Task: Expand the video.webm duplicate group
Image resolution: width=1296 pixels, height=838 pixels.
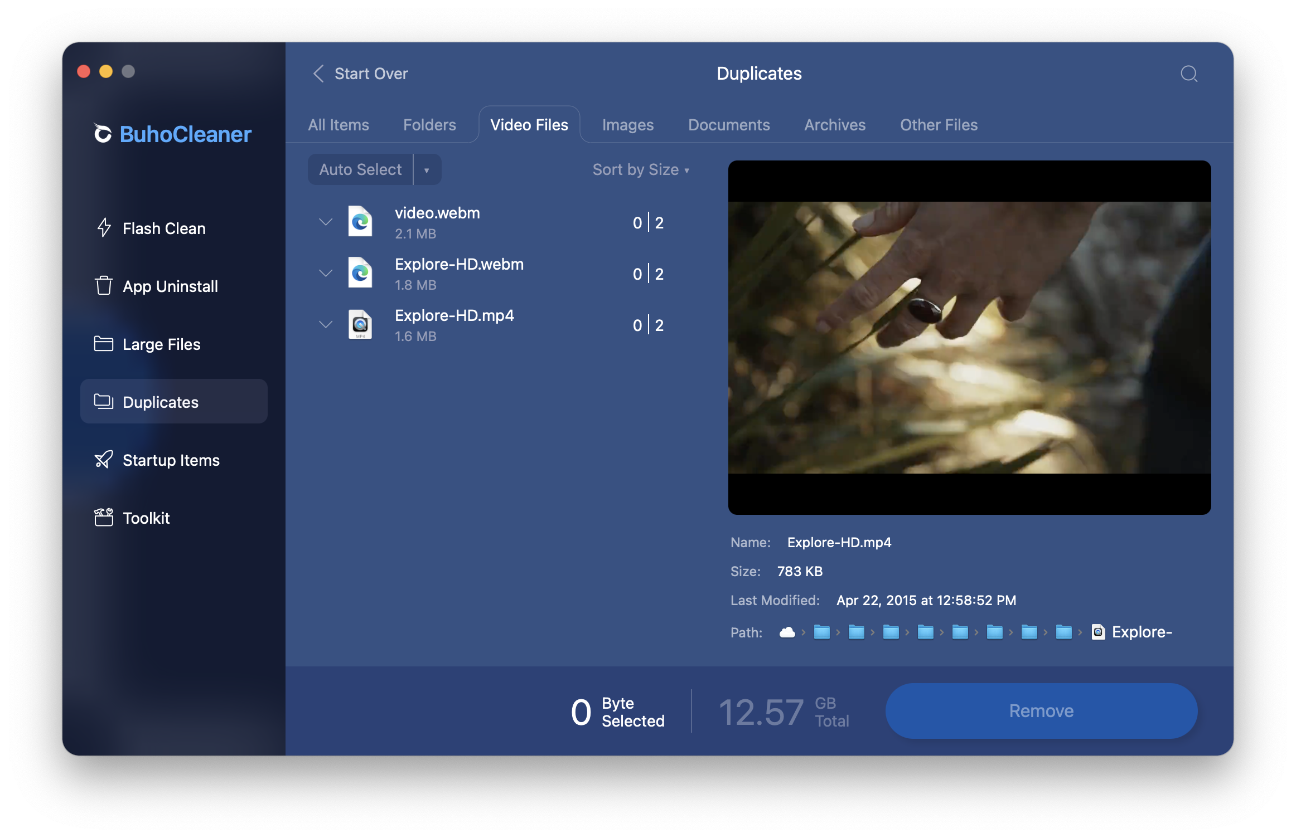Action: tap(326, 222)
